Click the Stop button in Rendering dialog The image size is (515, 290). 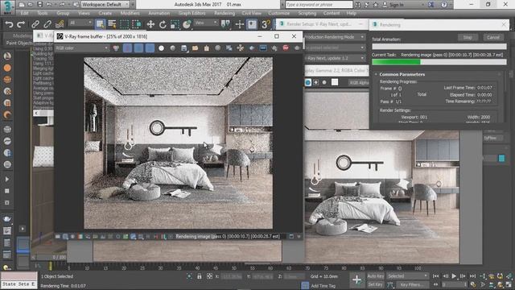[x=468, y=37]
